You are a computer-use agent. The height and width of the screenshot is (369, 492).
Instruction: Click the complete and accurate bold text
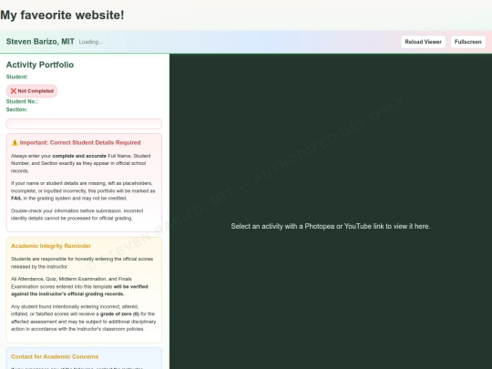click(79, 156)
